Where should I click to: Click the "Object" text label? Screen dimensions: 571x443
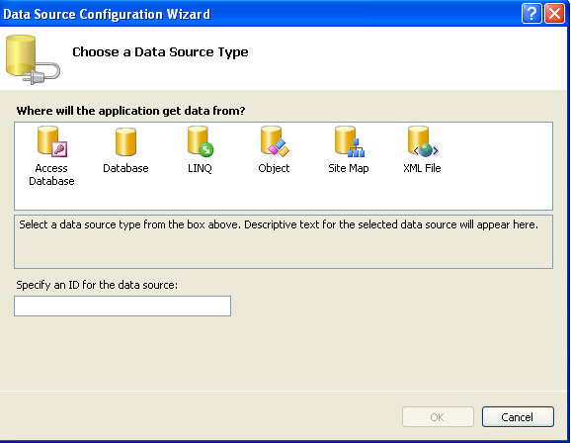(x=274, y=168)
